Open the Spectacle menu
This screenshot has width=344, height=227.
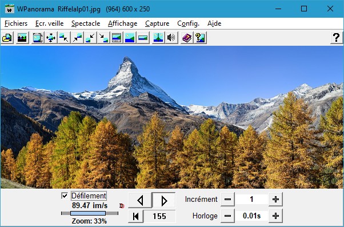(x=86, y=23)
